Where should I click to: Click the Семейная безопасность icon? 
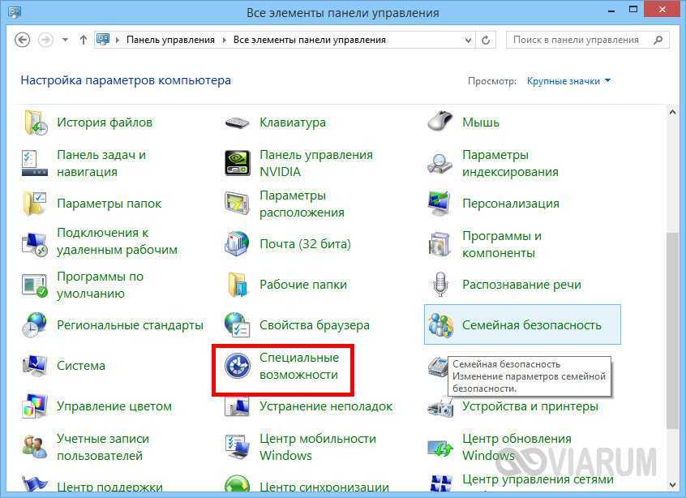(441, 325)
